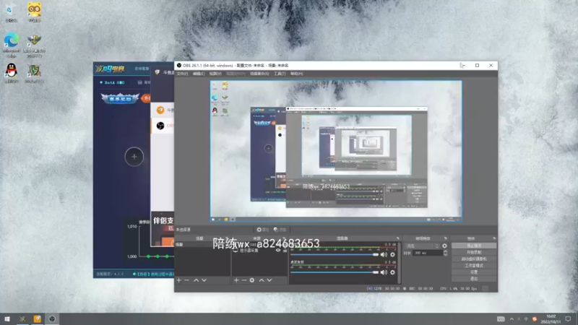Pop out the 转场特效 dock via its header icon
The image size is (578, 325).
click(445, 238)
